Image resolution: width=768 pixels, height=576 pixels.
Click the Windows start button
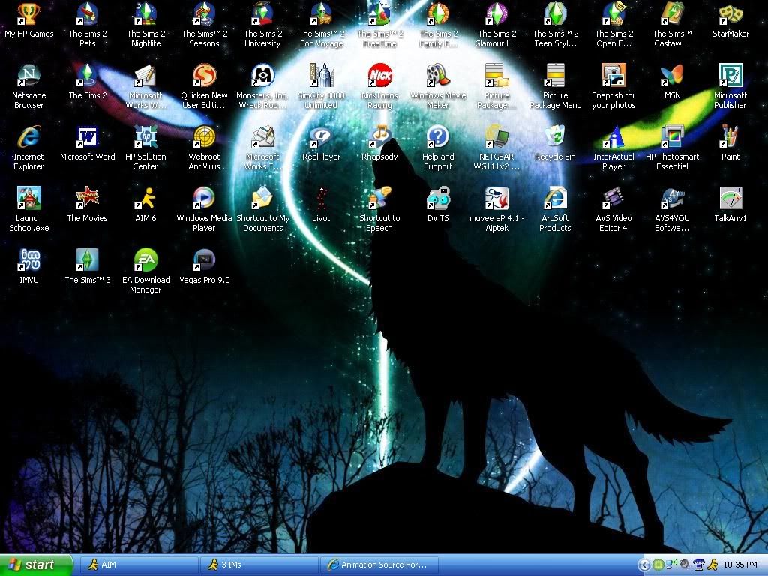click(36, 565)
